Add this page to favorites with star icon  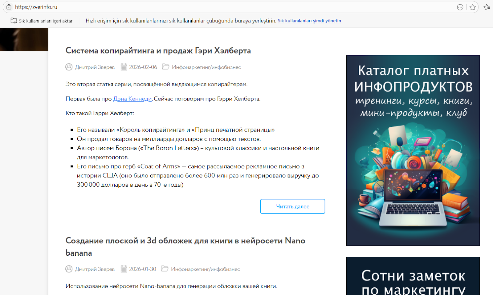point(473,7)
